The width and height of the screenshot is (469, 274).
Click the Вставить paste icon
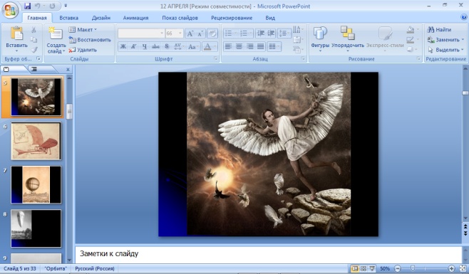pos(16,33)
